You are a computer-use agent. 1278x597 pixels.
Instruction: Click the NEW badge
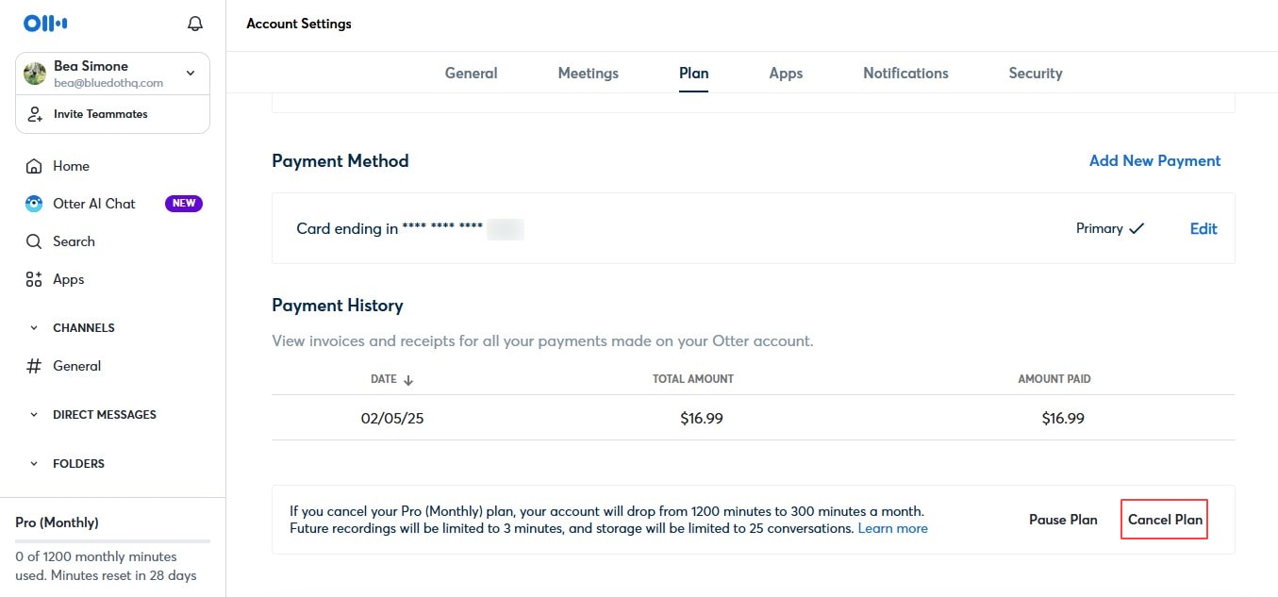pos(184,203)
